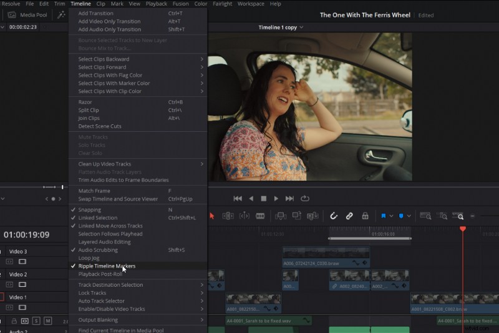Select the A4-0001_Sarah to be fixed.wav clip
The width and height of the screenshot is (499, 333).
pyautogui.click(x=268, y=321)
